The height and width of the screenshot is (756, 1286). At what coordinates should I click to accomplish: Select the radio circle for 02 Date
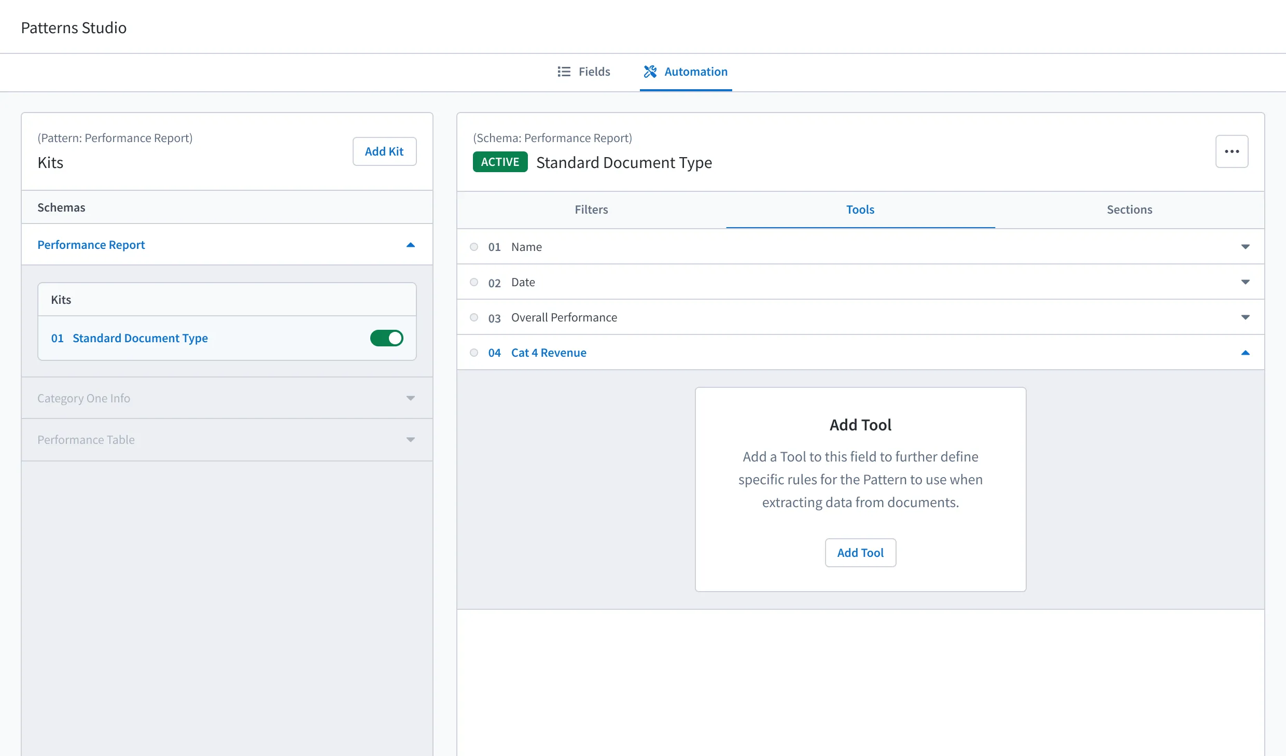point(474,282)
